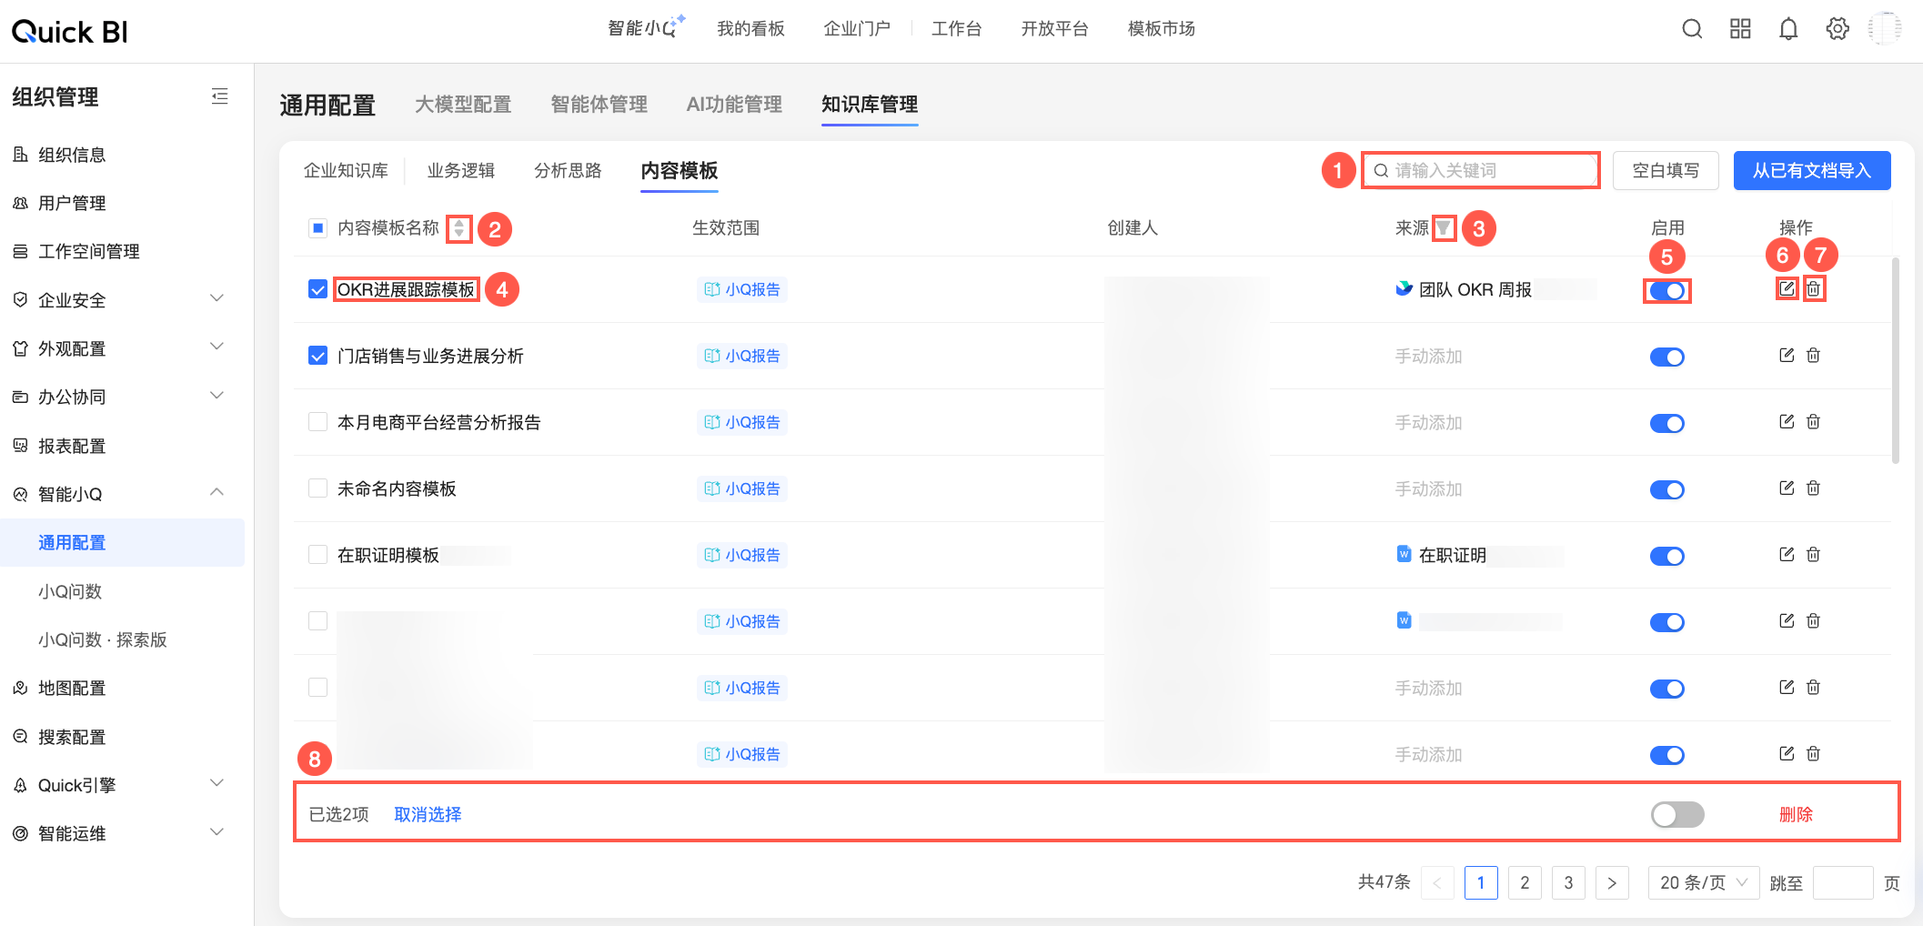
Task: Expand the 办公协同 sidebar group
Action: [x=216, y=396]
